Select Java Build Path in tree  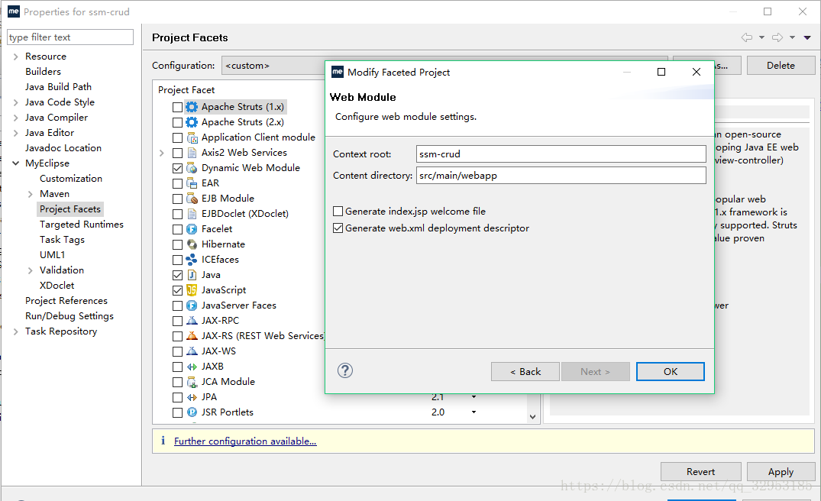(58, 87)
